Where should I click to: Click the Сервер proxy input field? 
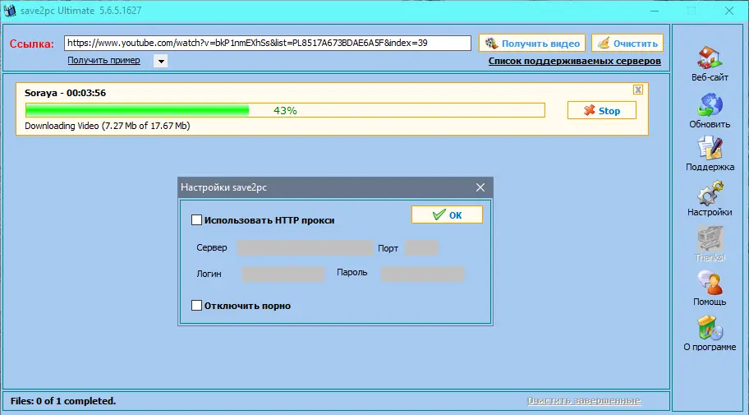click(306, 247)
